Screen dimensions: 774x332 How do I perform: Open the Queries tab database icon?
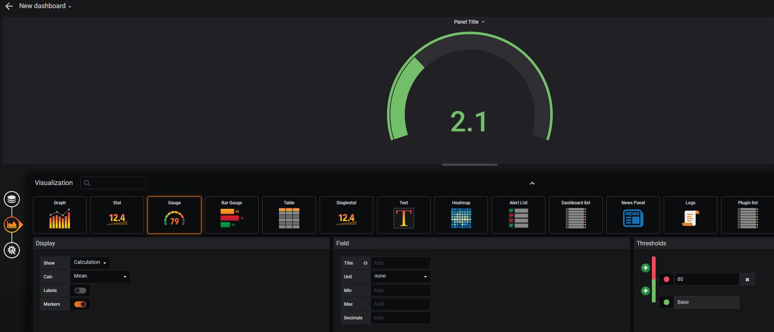12,199
